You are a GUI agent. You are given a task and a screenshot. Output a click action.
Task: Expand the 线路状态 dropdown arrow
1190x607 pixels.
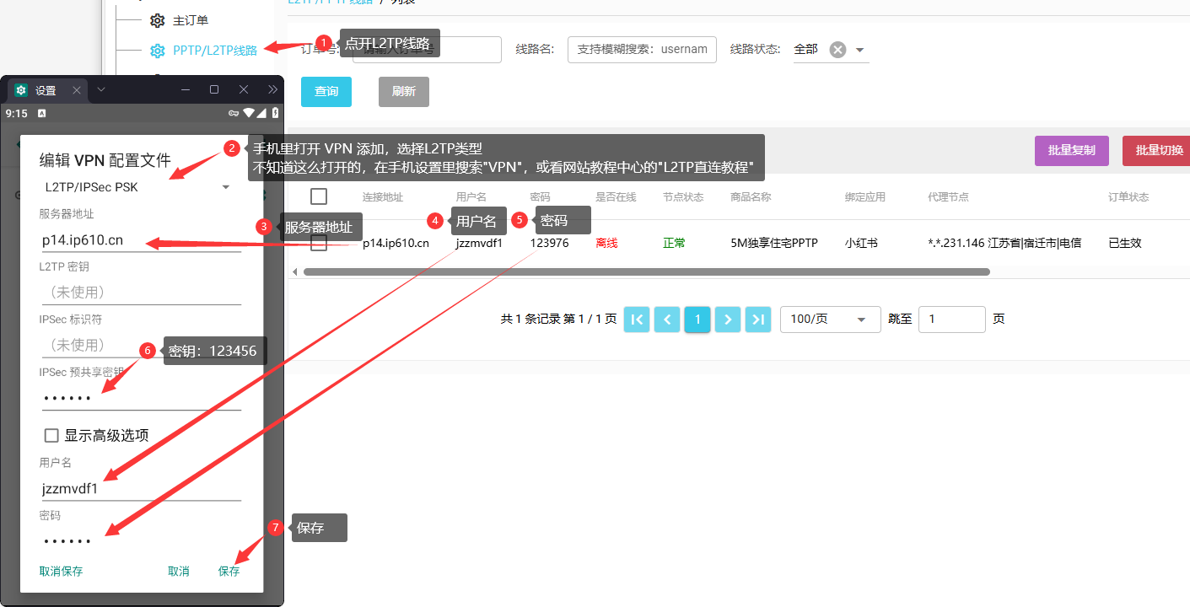coord(860,50)
